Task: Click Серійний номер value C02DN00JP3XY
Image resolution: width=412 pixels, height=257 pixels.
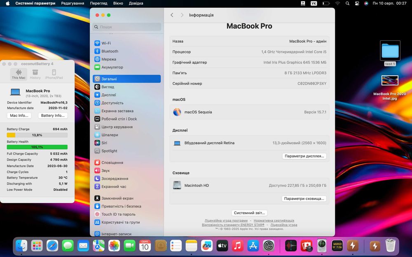Action: click(x=311, y=83)
